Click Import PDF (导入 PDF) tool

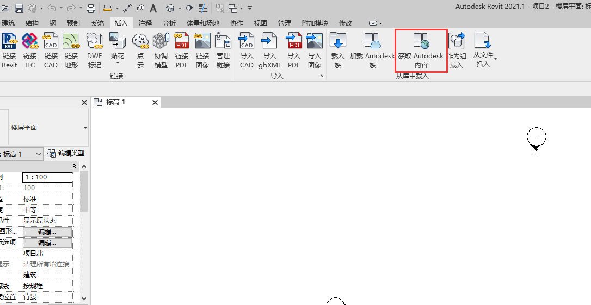coord(294,50)
